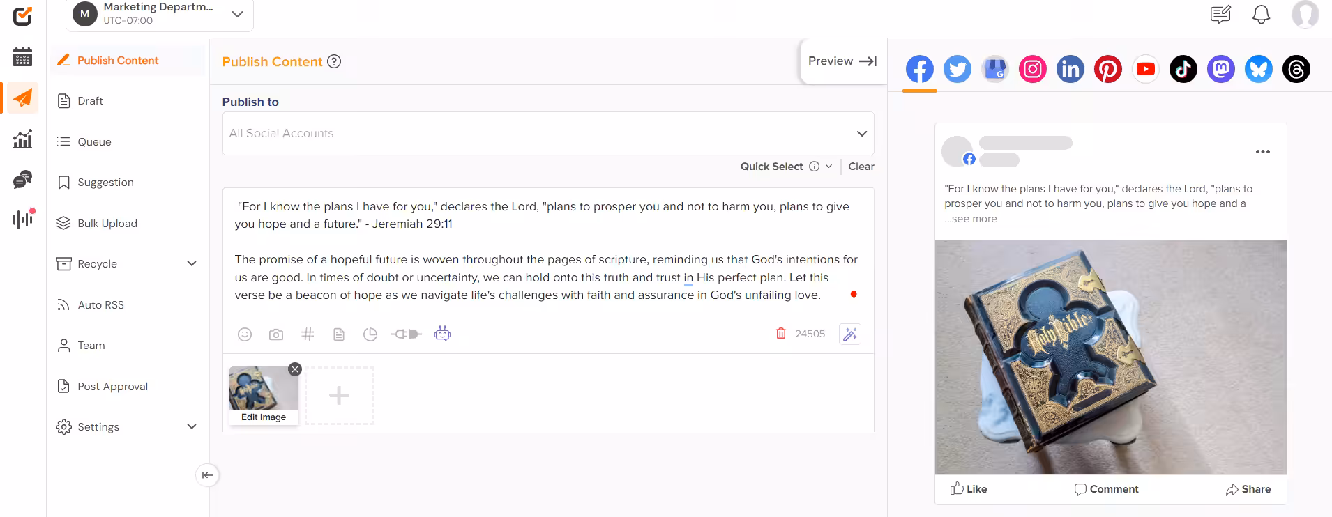Remove the attached Bible image thumbnail

[x=295, y=369]
